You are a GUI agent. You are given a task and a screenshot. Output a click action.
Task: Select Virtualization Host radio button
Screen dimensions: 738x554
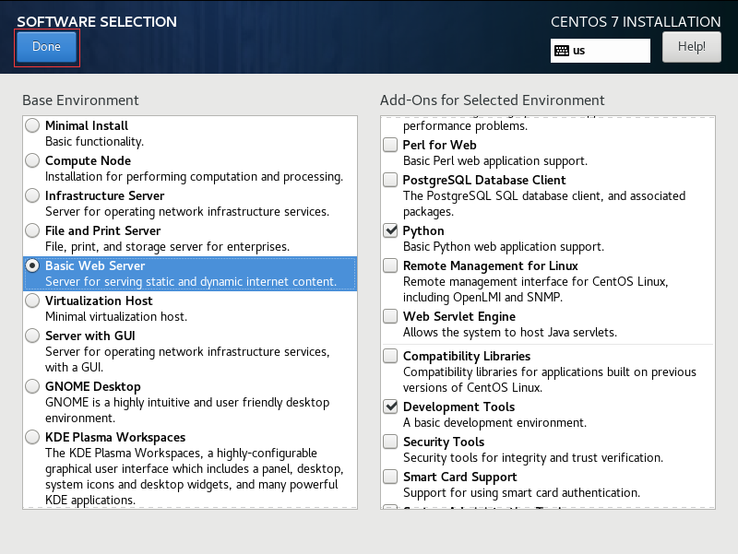[x=32, y=301]
